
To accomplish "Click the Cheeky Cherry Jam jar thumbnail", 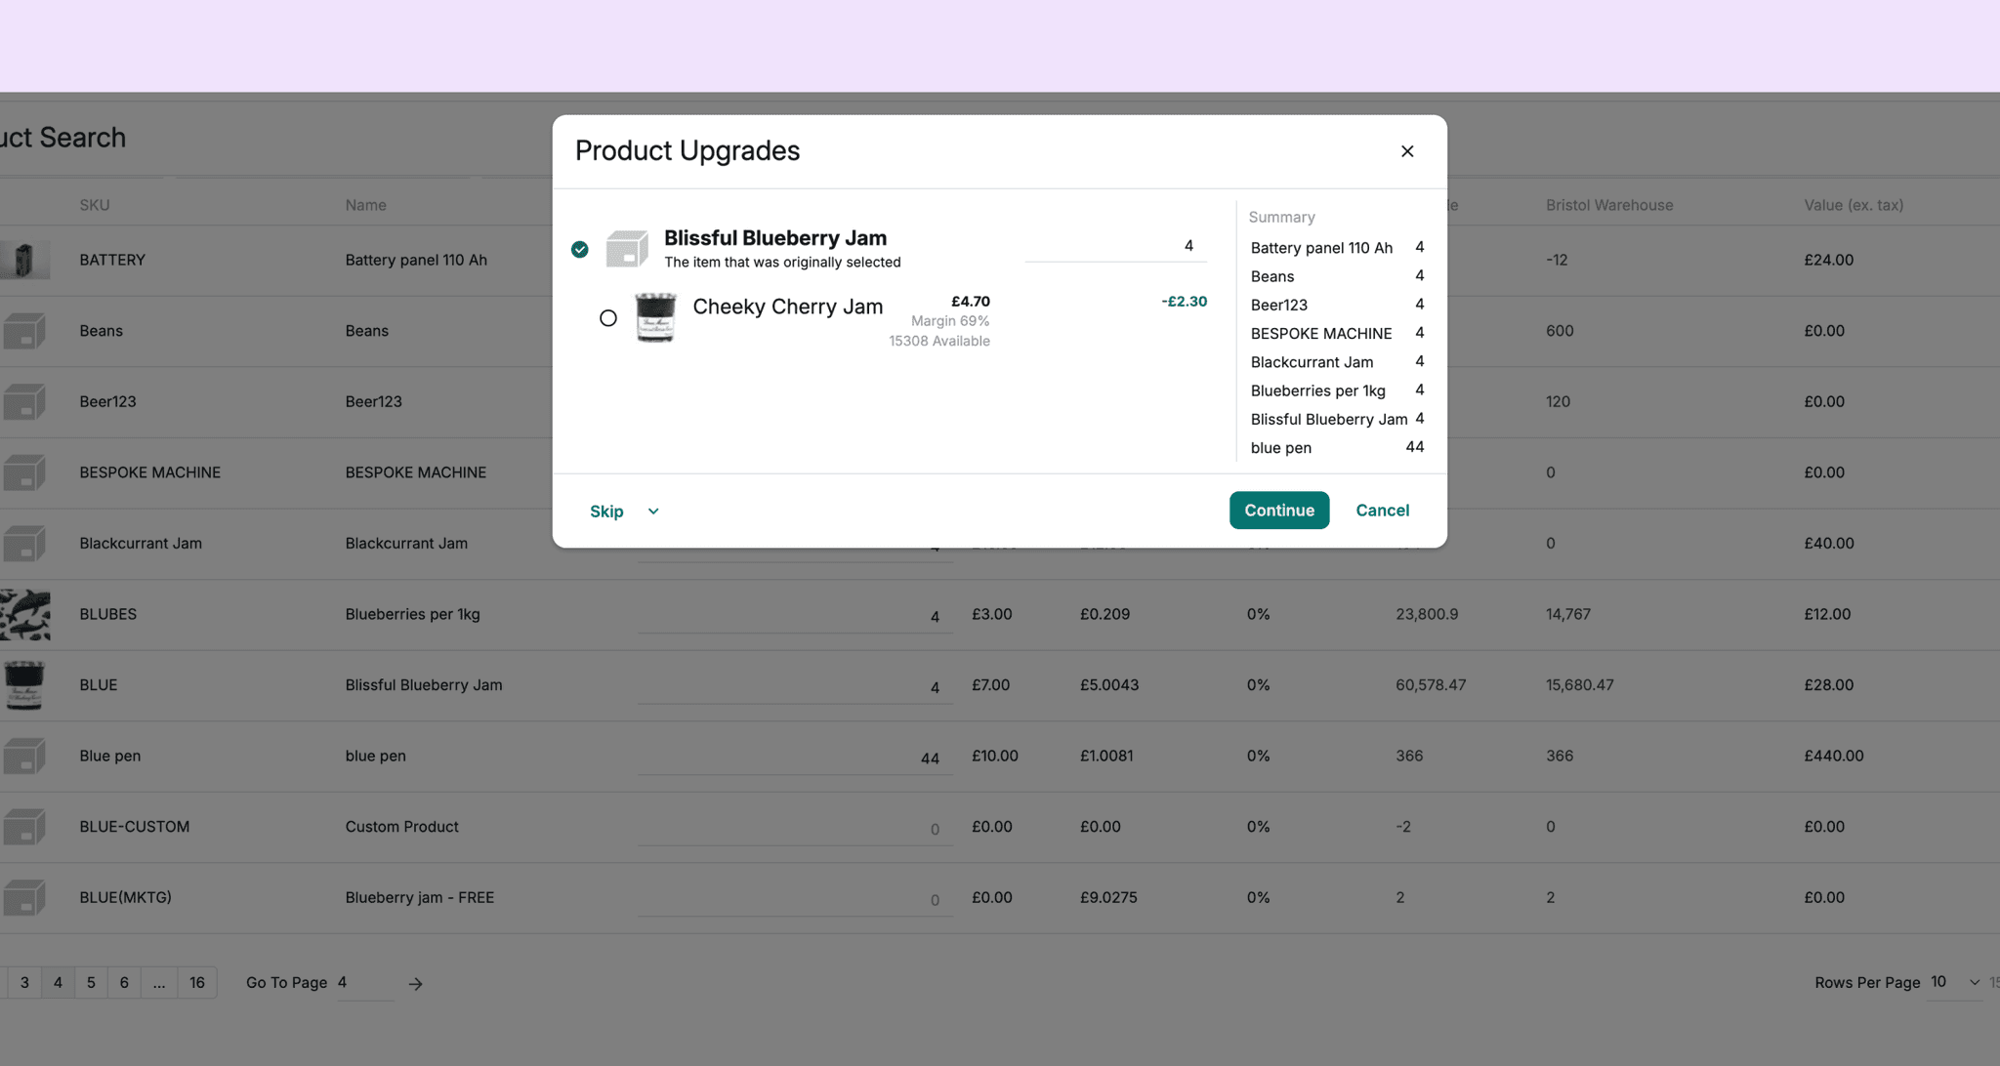I will (655, 317).
